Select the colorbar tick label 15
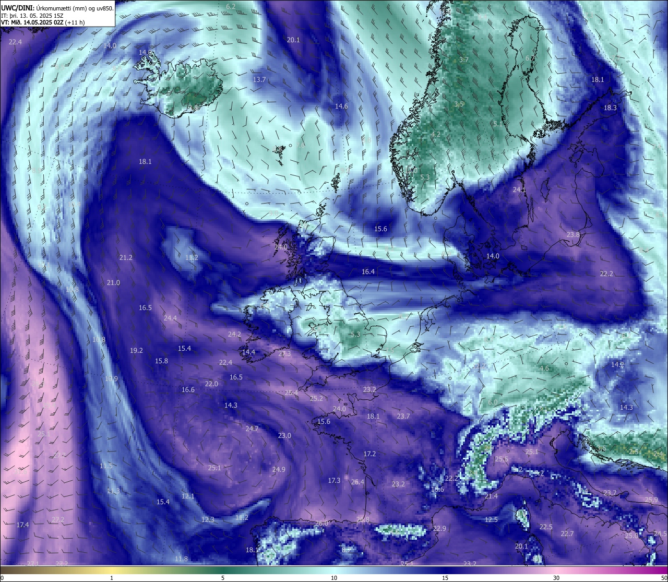Screen dimensions: 668x582 click(445, 578)
